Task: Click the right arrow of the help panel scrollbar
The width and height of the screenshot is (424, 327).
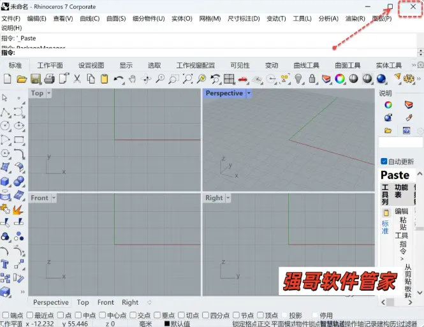Action: pyautogui.click(x=410, y=302)
